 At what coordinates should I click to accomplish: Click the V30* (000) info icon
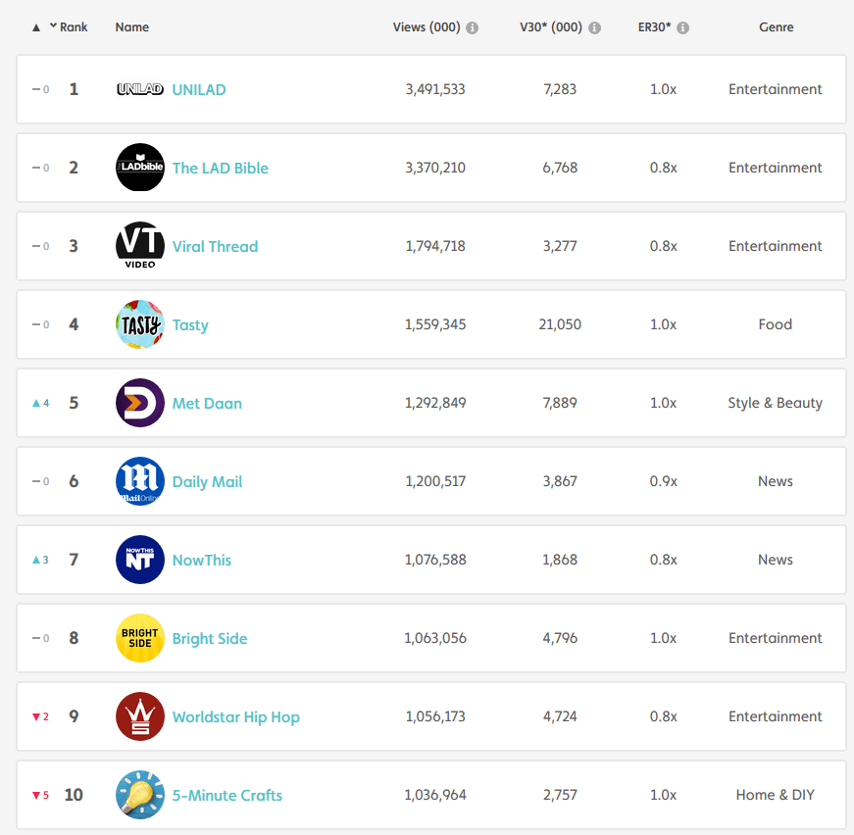[x=592, y=27]
